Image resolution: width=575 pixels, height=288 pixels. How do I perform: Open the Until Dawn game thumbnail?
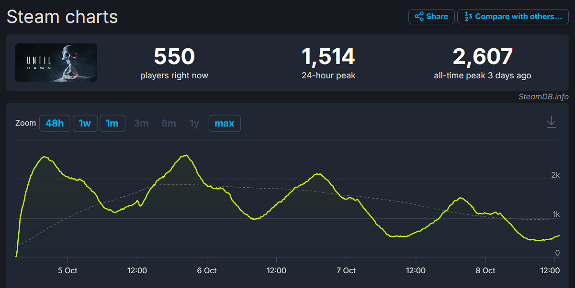[x=56, y=63]
